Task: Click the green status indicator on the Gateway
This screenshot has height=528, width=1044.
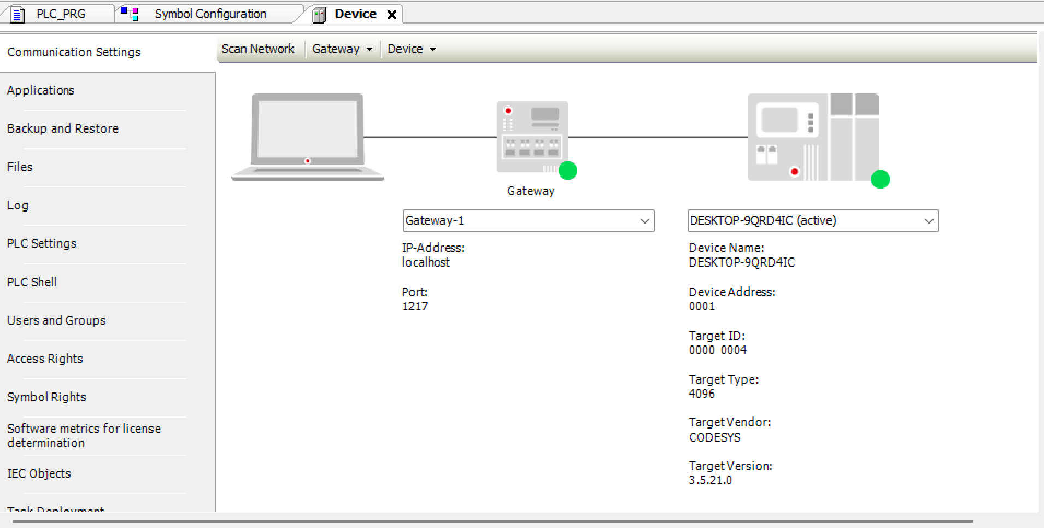Action: [x=568, y=171]
